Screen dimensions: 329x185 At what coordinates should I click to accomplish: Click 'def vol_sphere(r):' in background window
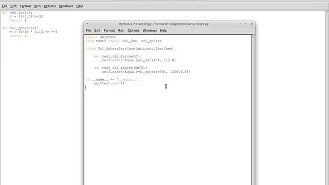[x=20, y=28]
